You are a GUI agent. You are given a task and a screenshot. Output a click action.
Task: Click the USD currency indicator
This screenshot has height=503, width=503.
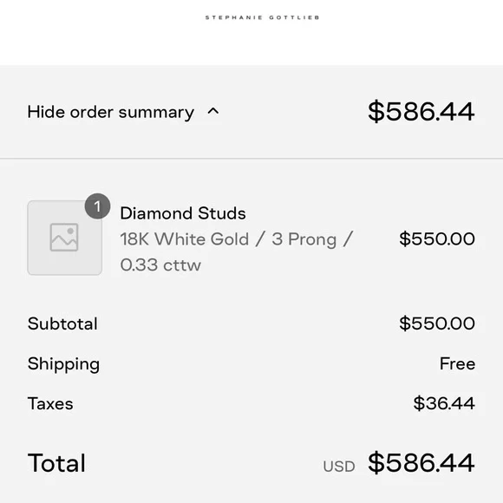(x=339, y=467)
